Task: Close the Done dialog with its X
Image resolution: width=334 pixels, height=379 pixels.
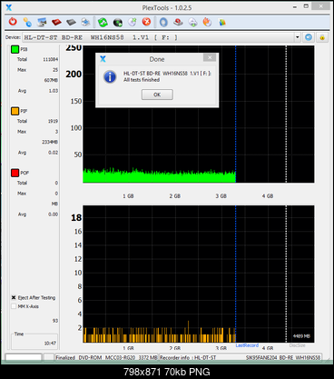Action: 210,57
